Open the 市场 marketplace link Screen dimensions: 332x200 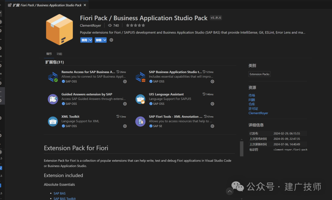point(252,95)
